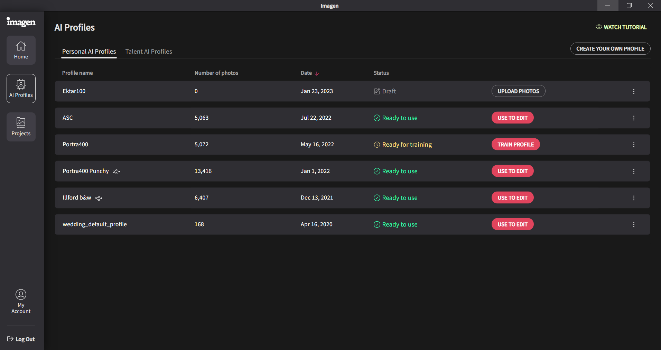Switch to Personal AI Profiles tab
This screenshot has width=661, height=350.
[x=89, y=52]
